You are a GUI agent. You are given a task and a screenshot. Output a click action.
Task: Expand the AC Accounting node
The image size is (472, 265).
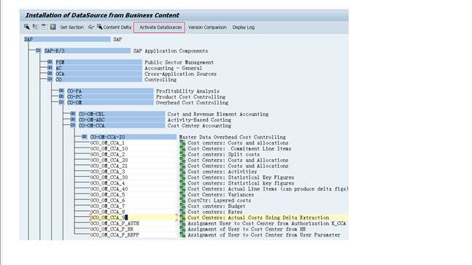coord(50,68)
